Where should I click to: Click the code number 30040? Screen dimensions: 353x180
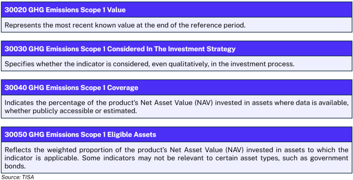pos(14,88)
